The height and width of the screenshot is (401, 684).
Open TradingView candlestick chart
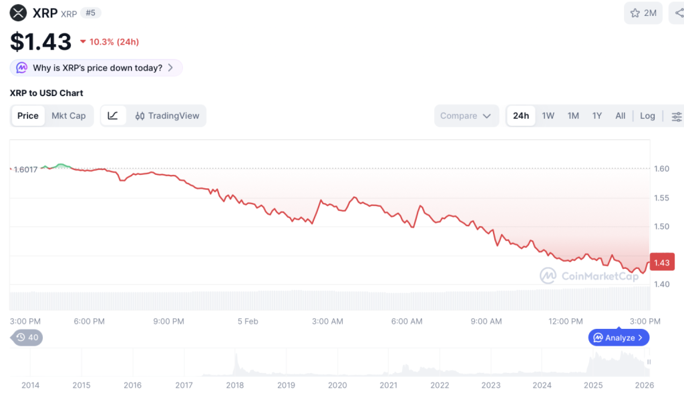(167, 115)
